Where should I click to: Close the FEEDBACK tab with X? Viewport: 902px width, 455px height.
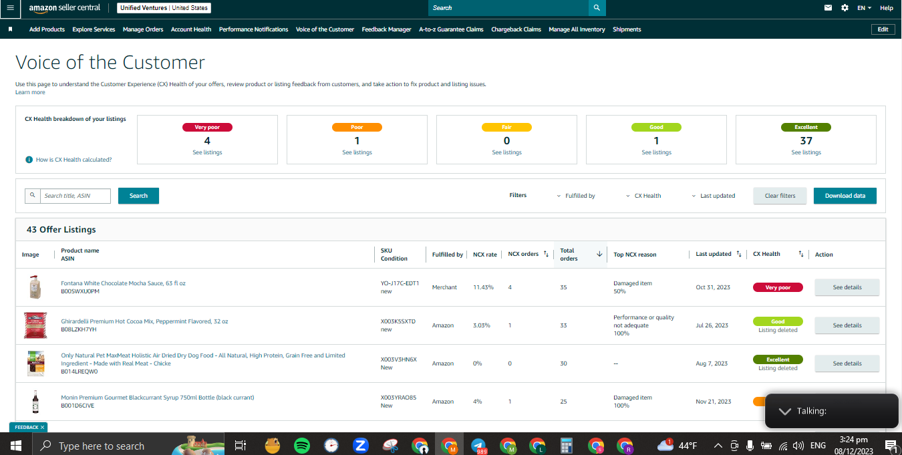click(x=42, y=427)
